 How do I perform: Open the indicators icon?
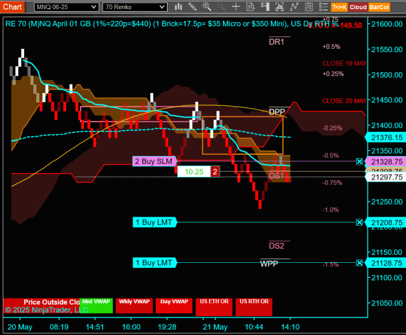click(x=279, y=7)
